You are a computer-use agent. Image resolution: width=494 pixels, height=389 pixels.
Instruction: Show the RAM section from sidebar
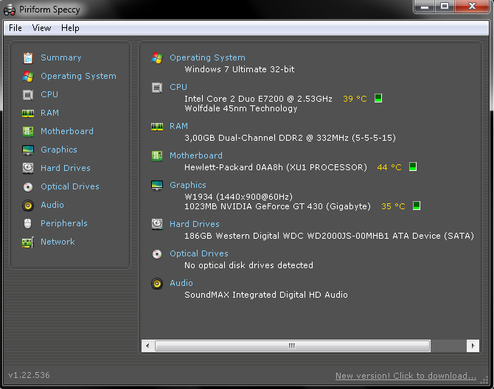[50, 113]
